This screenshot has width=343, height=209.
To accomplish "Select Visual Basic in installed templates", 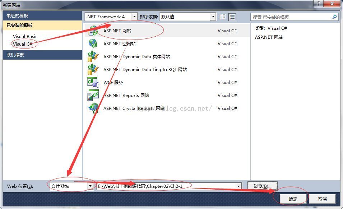I will point(25,36).
